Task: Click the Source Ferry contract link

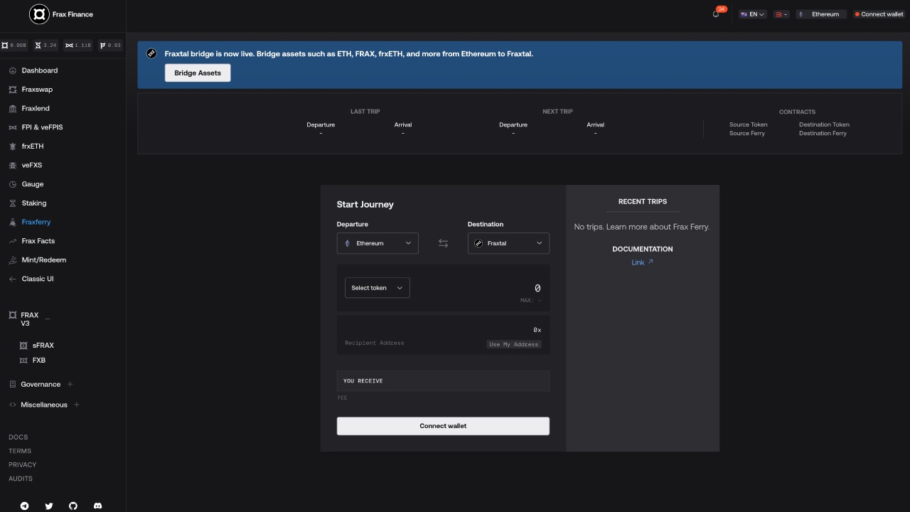Action: click(x=747, y=133)
